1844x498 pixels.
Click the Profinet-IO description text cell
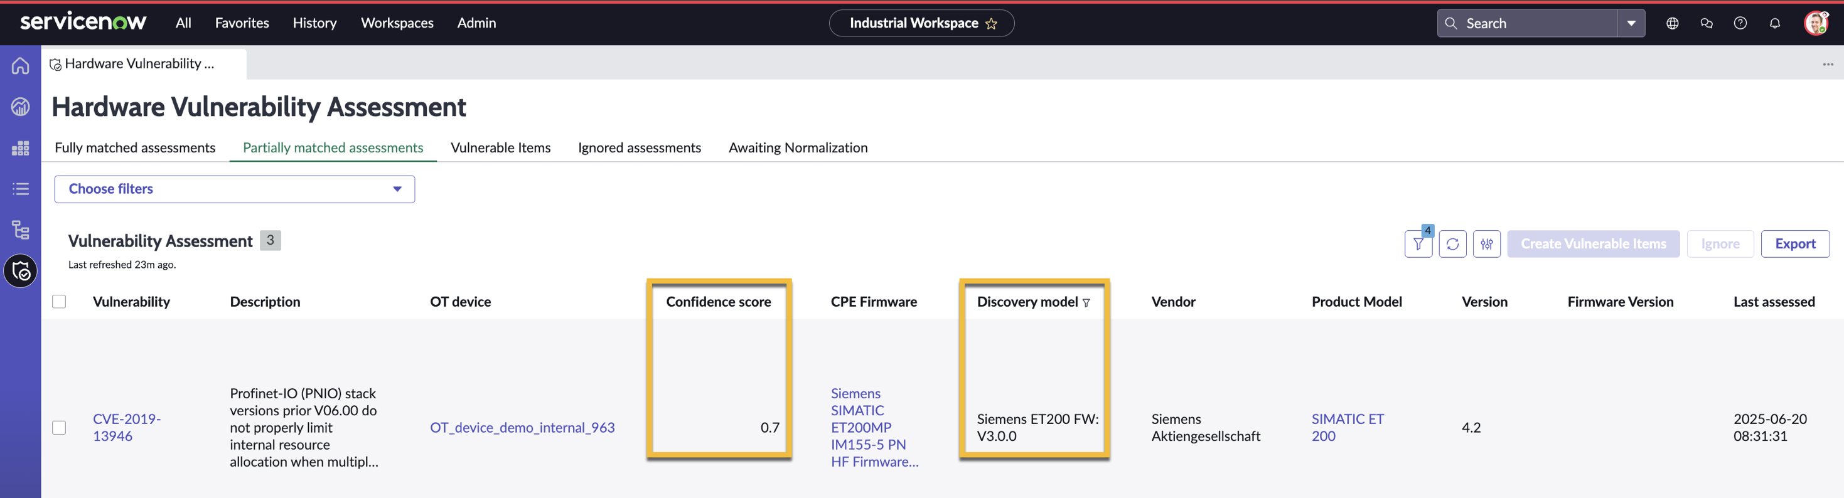[304, 427]
